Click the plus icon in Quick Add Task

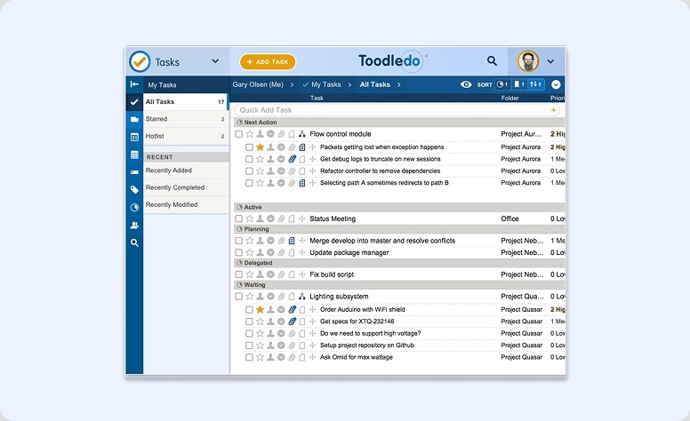pos(553,110)
